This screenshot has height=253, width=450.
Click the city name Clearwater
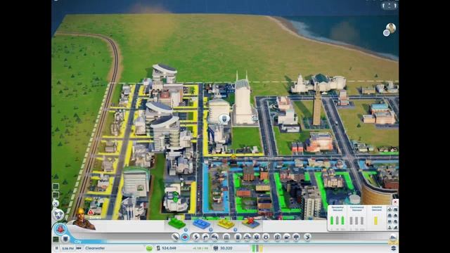coord(95,248)
